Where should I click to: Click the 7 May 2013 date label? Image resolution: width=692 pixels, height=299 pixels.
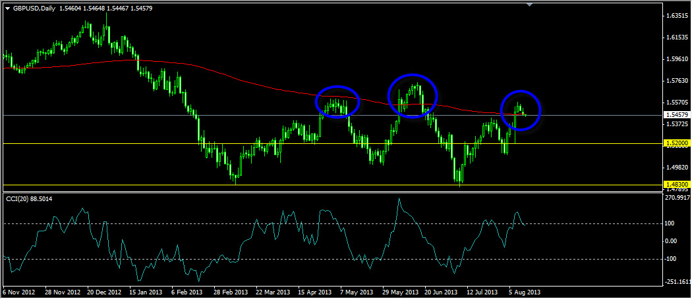[x=356, y=292]
